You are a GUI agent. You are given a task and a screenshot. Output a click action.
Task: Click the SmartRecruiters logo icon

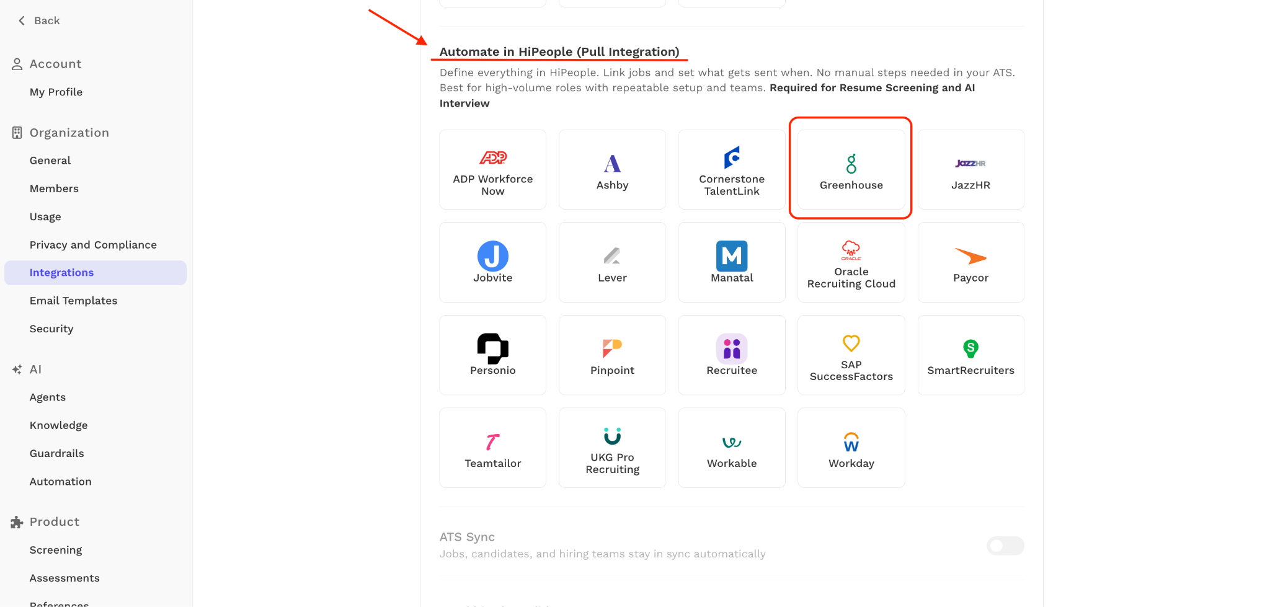pyautogui.click(x=970, y=348)
